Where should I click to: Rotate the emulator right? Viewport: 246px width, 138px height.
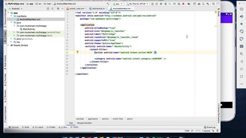pyautogui.click(x=242, y=39)
